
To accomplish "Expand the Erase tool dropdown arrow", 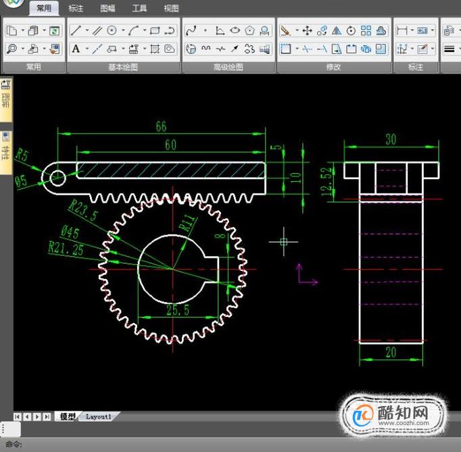I will coord(297,30).
